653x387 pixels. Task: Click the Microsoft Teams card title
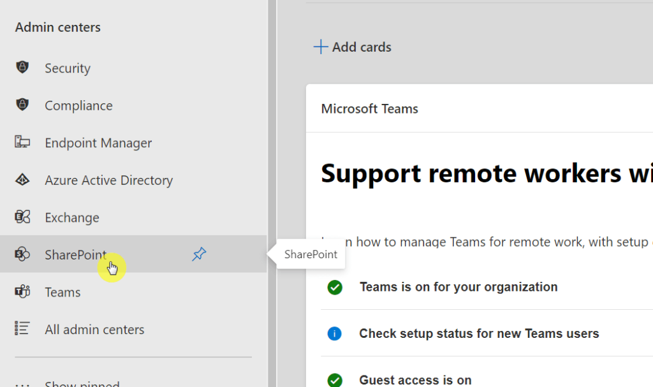369,109
